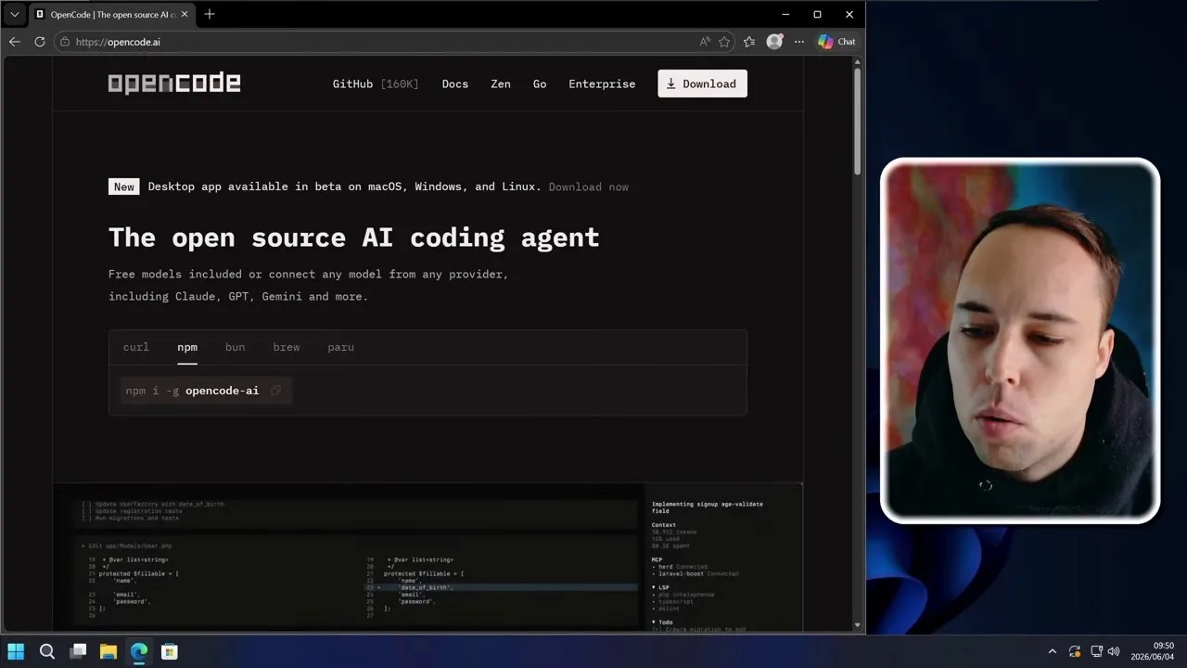The width and height of the screenshot is (1187, 668).
Task: Click the 'The open source AI coding agent' heading
Action: (x=354, y=238)
